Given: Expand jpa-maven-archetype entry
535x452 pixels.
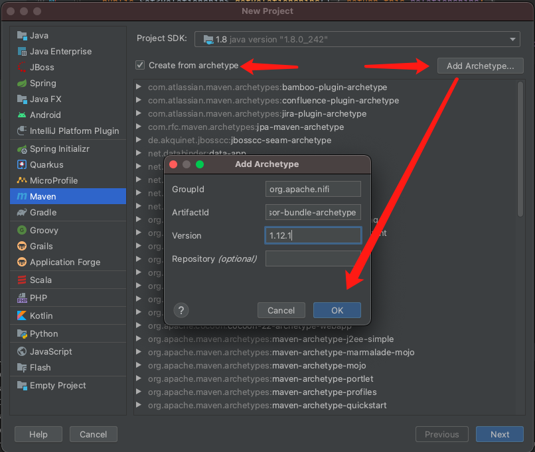Looking at the screenshot, I should [x=139, y=127].
